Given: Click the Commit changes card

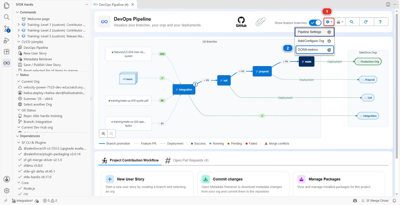Looking at the screenshot, I should coord(243,184).
